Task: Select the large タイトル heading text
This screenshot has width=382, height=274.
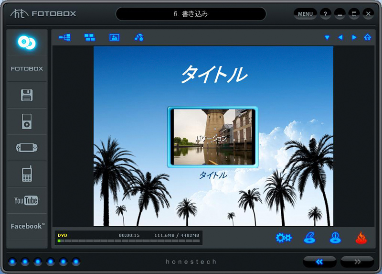Action: 214,75
